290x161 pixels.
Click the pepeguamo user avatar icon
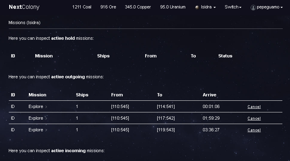click(253, 7)
